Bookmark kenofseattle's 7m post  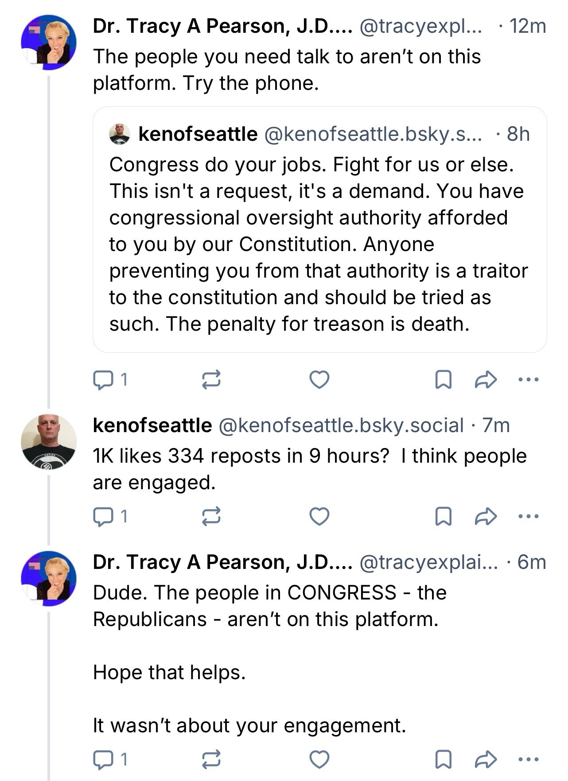444,517
